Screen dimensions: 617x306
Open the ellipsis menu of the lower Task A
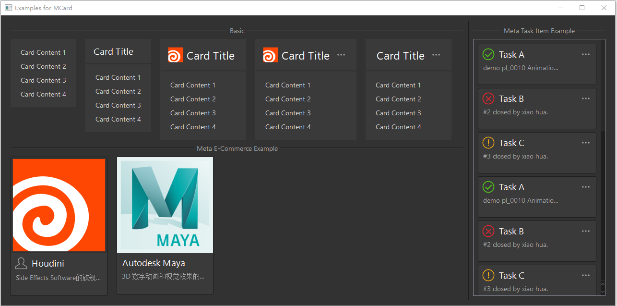pyautogui.click(x=586, y=187)
